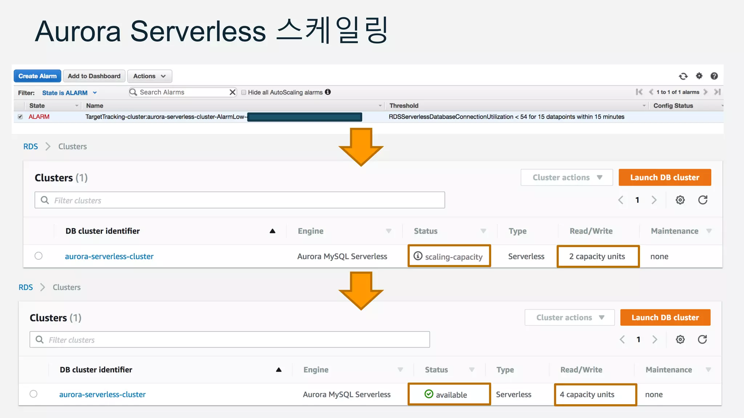Screen dimensions: 744x418
Task: Click scaling-capacity status info icon
Action: coord(418,256)
